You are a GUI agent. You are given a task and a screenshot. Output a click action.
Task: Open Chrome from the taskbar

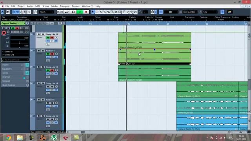click(x=9, y=137)
